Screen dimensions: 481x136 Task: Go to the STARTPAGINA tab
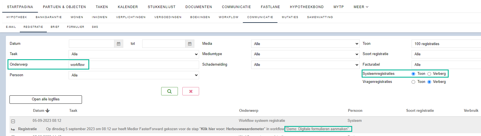(20, 7)
